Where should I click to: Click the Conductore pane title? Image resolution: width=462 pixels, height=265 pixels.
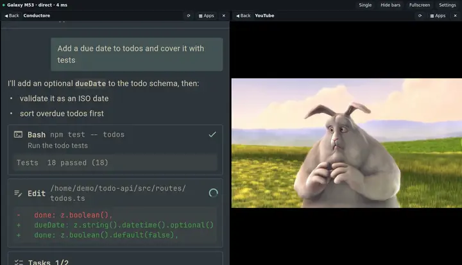(37, 15)
